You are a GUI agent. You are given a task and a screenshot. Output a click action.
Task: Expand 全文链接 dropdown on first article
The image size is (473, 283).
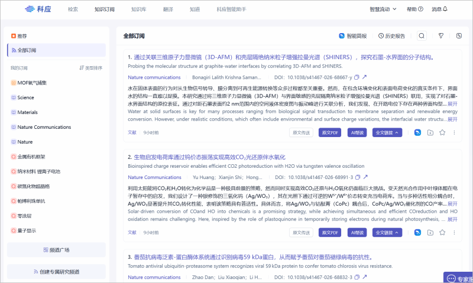[387, 132]
